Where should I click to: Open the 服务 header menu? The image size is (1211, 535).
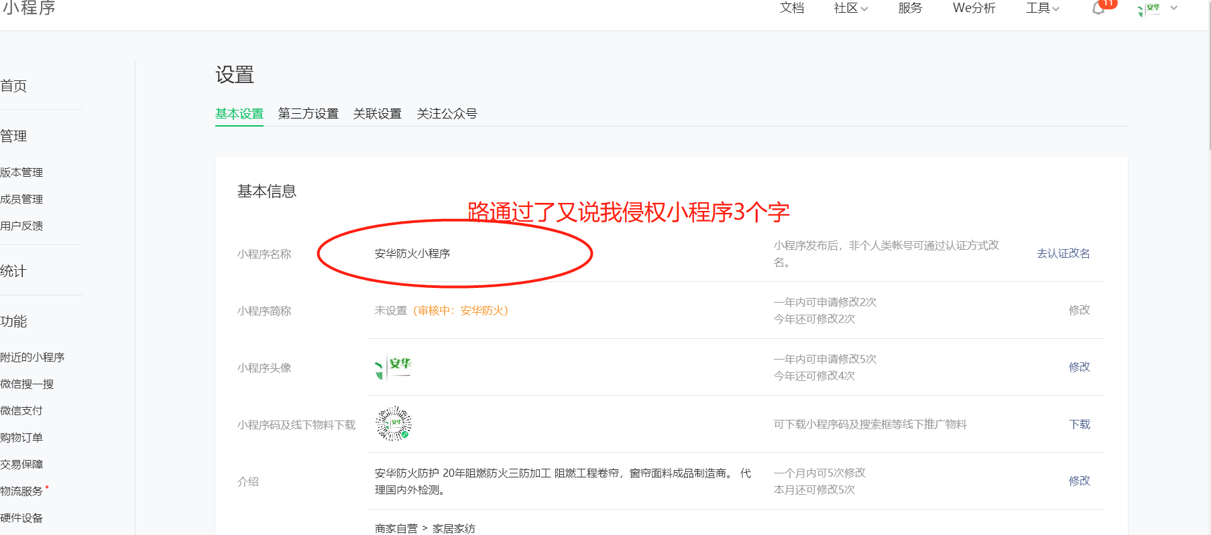coord(911,8)
